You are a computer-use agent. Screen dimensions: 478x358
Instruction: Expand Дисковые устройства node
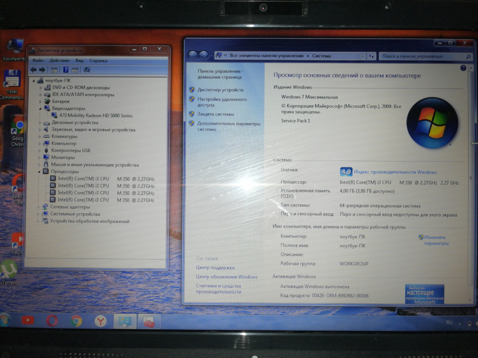click(x=40, y=123)
